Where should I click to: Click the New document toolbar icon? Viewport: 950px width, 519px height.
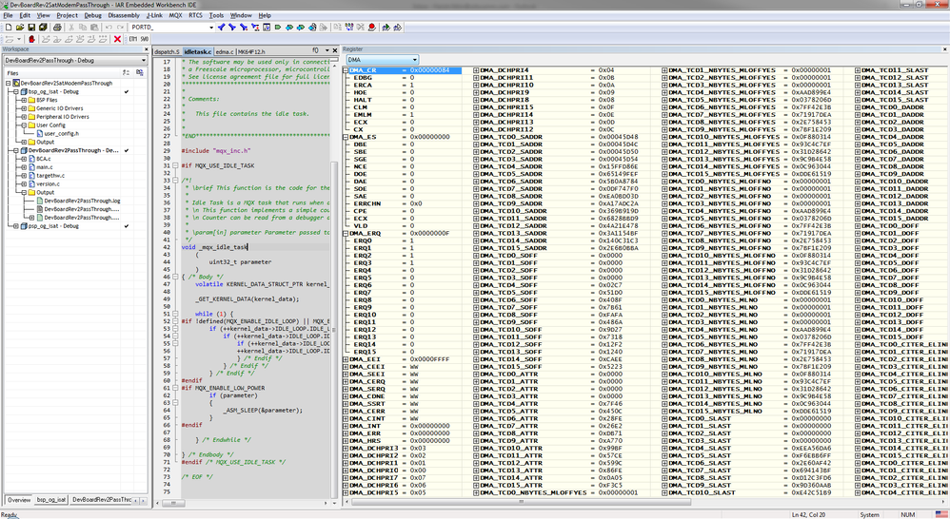(x=8, y=28)
